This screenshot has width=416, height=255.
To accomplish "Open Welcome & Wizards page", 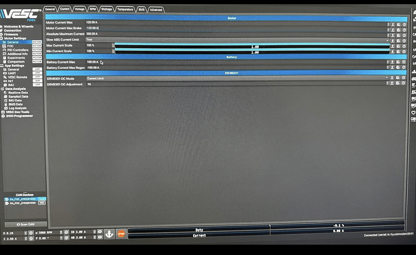I will [x=19, y=27].
